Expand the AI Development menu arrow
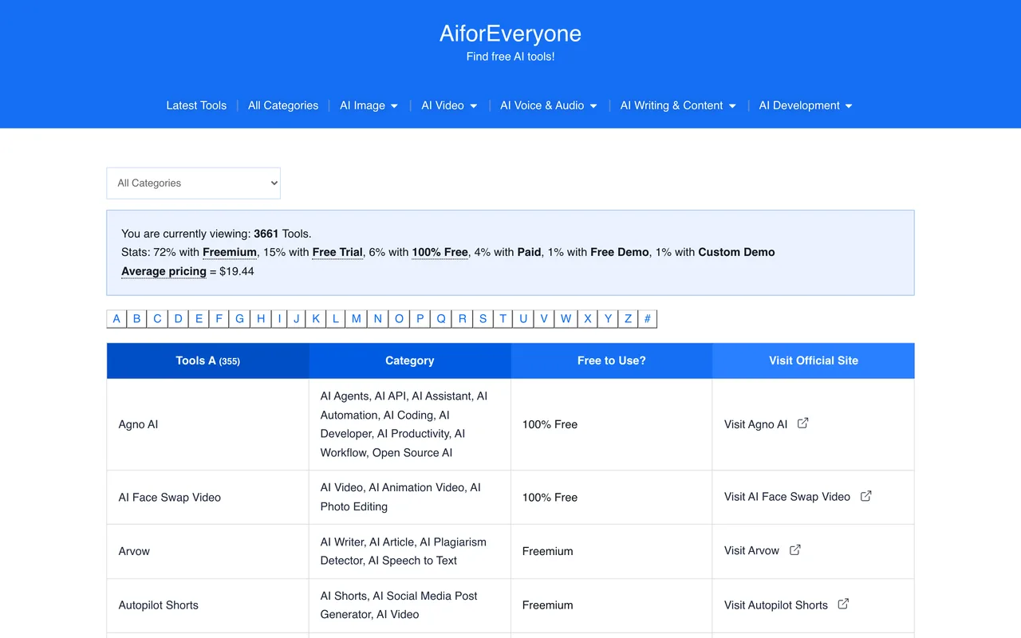Screen dimensions: 1021x638 click(x=849, y=106)
